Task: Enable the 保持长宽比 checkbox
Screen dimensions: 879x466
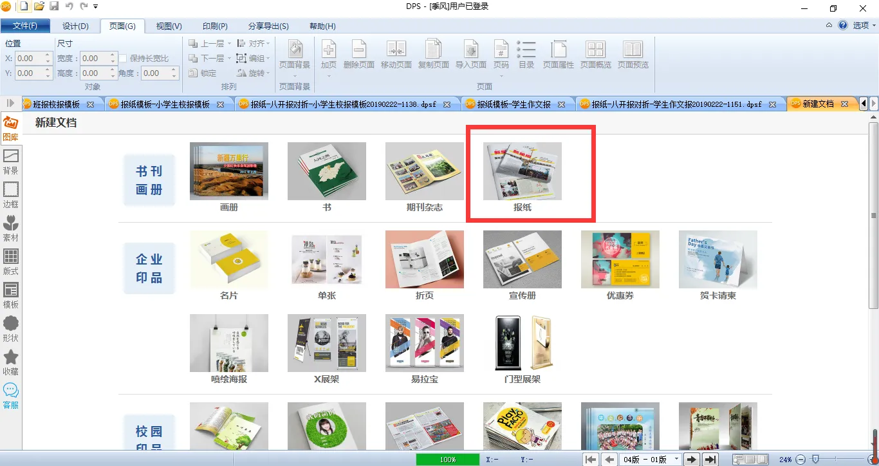Action: (123, 59)
